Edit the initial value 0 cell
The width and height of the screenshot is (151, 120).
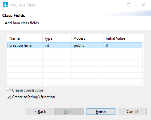coord(123,45)
